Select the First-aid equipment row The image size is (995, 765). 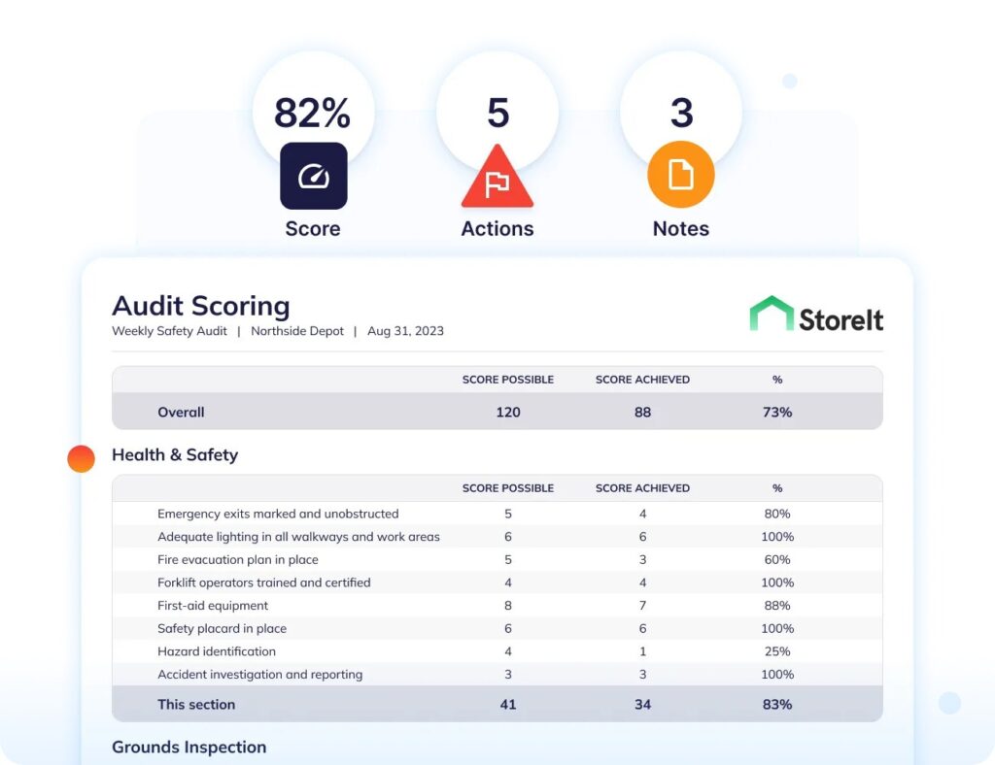click(x=497, y=606)
